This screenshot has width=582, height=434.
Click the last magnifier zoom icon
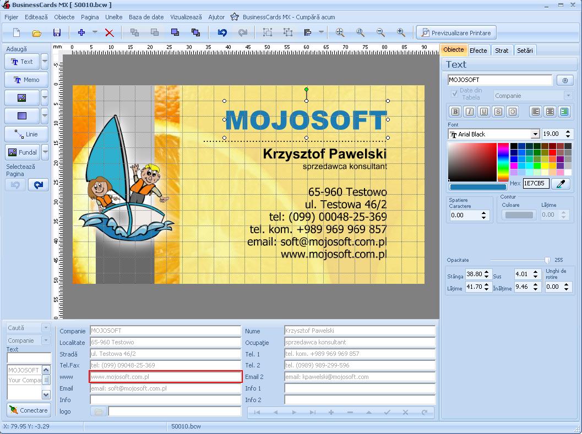(x=401, y=32)
